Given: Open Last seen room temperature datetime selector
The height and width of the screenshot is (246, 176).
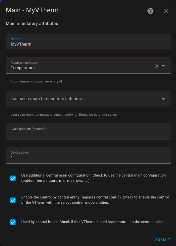Looking at the screenshot, I should 88,99.
